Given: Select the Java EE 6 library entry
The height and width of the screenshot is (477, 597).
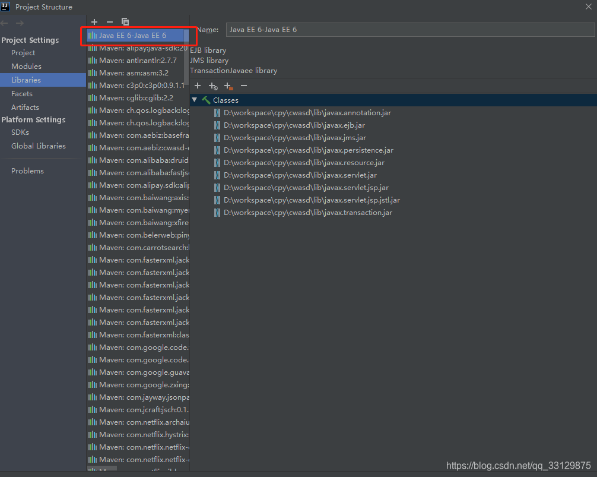Looking at the screenshot, I should pos(138,35).
